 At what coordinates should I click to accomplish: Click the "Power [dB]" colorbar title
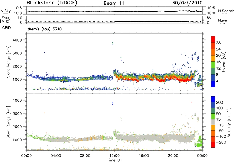click(223, 62)
